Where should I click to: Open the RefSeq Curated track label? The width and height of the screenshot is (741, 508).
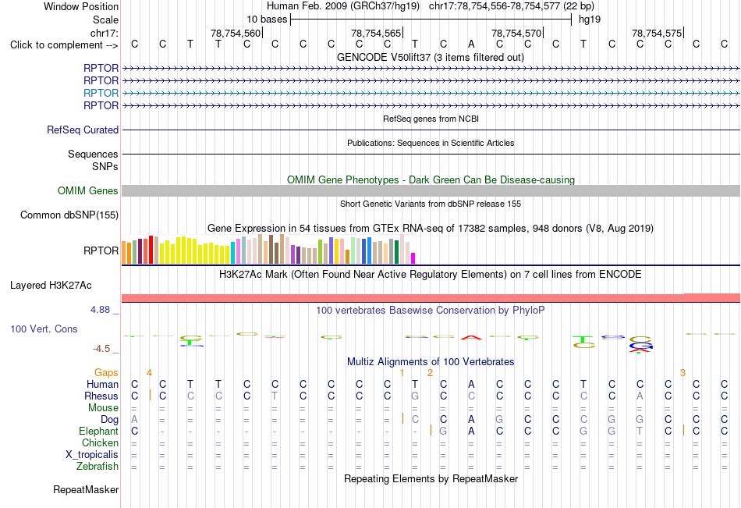(82, 130)
